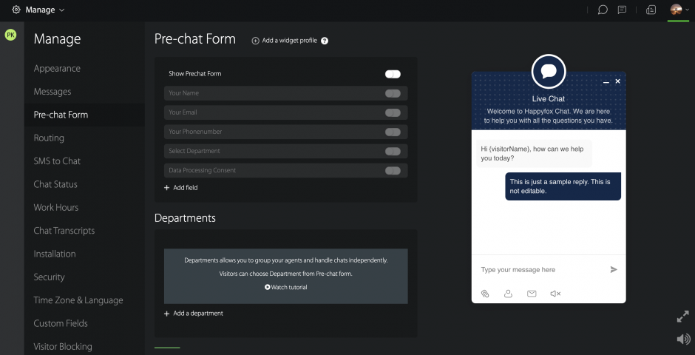Click the send message arrow icon
Viewport: 695px width, 355px height.
click(x=613, y=270)
